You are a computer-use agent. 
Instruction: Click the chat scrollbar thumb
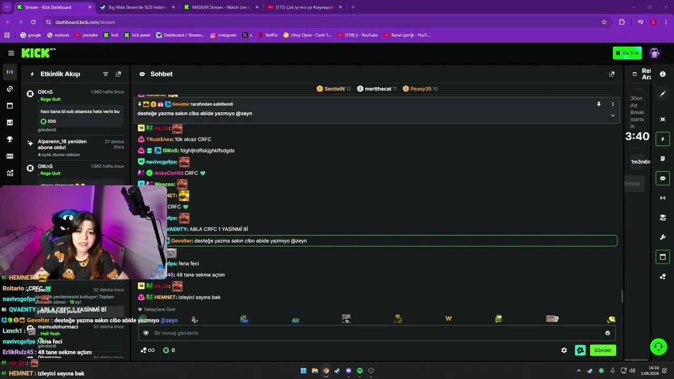click(x=622, y=296)
